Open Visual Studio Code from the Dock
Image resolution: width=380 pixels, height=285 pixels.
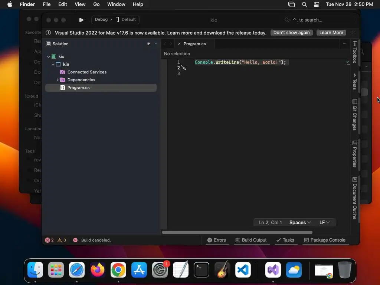243,270
